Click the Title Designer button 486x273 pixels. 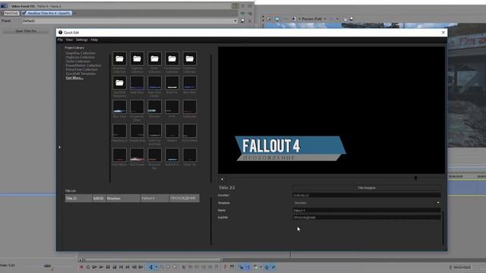367,188
